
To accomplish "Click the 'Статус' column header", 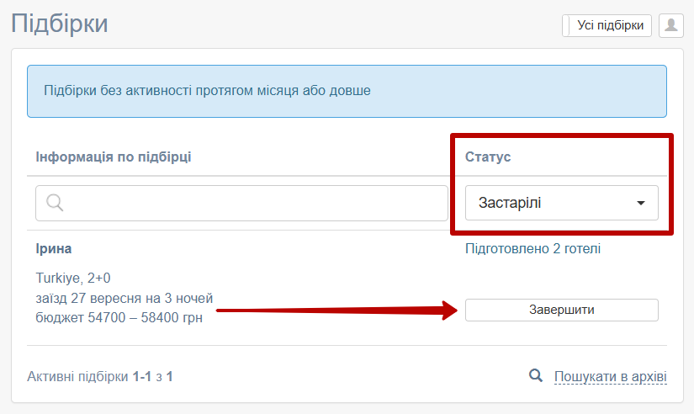I will pos(488,157).
